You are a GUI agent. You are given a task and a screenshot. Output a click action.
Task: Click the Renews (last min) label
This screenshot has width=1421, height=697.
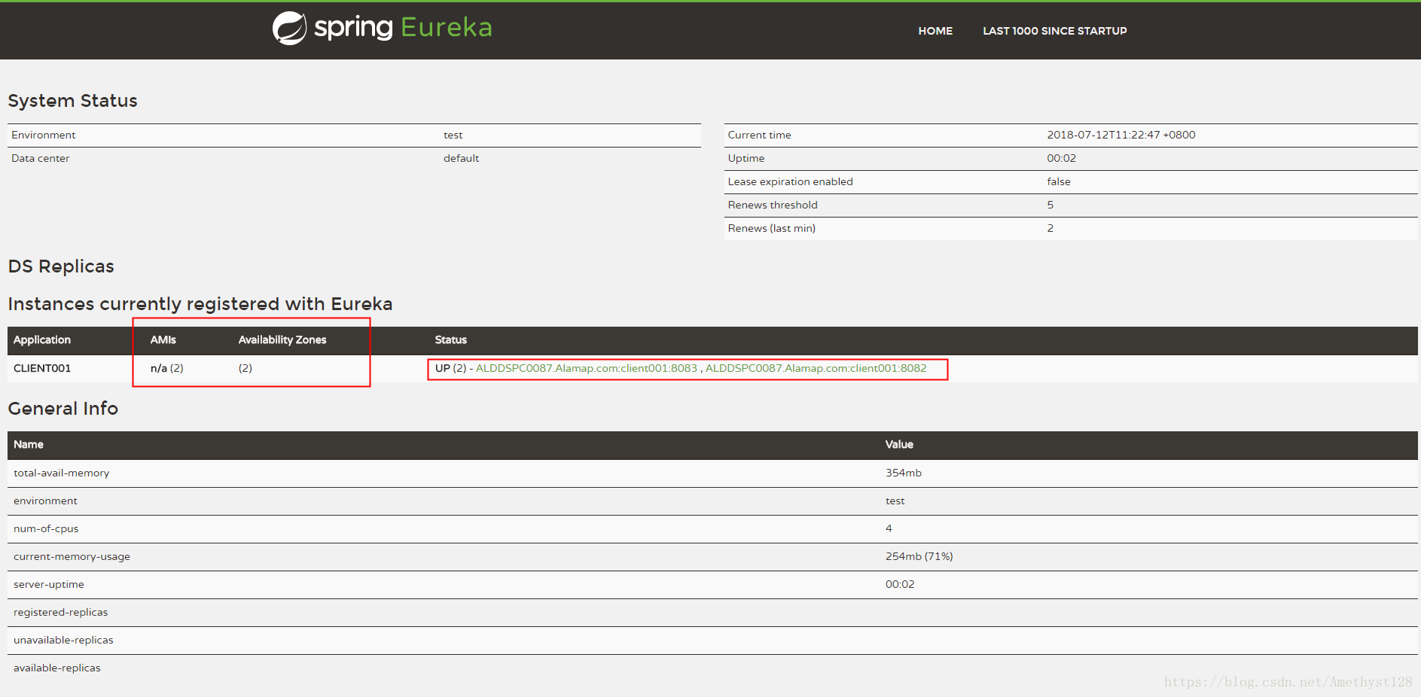772,228
